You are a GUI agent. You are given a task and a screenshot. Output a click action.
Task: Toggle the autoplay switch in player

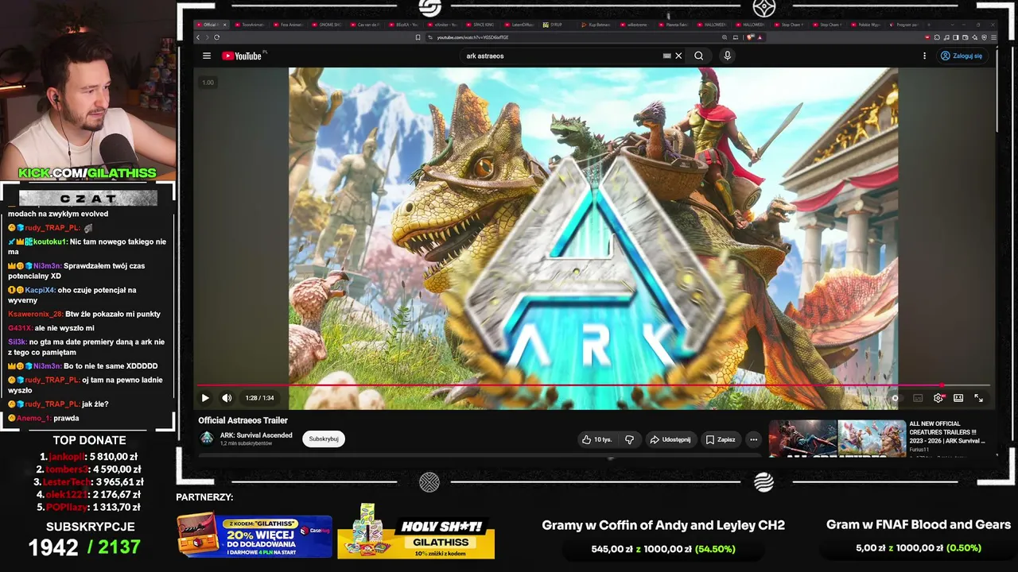click(x=896, y=398)
